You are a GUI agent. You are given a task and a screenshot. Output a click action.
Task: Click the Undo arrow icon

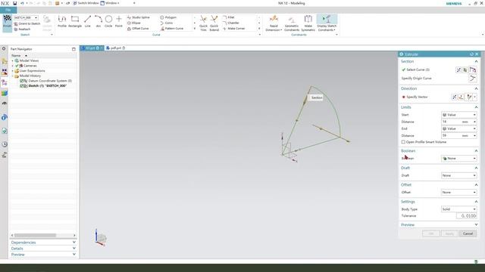click(x=22, y=3)
